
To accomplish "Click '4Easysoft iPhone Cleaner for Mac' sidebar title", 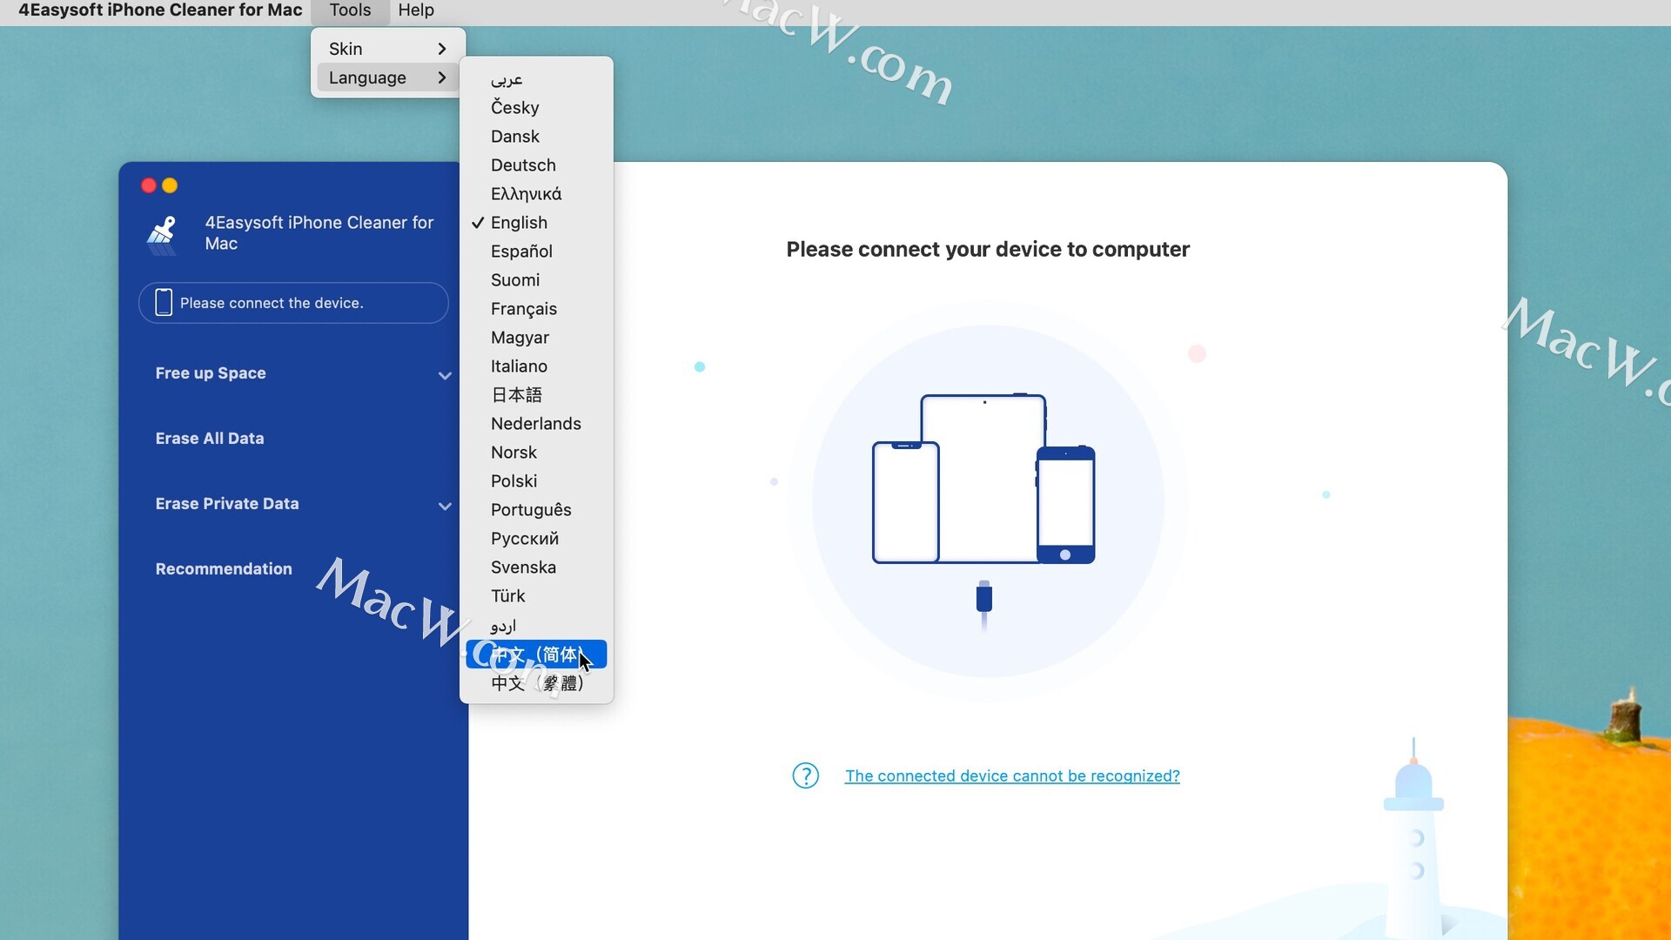I will pyautogui.click(x=319, y=232).
